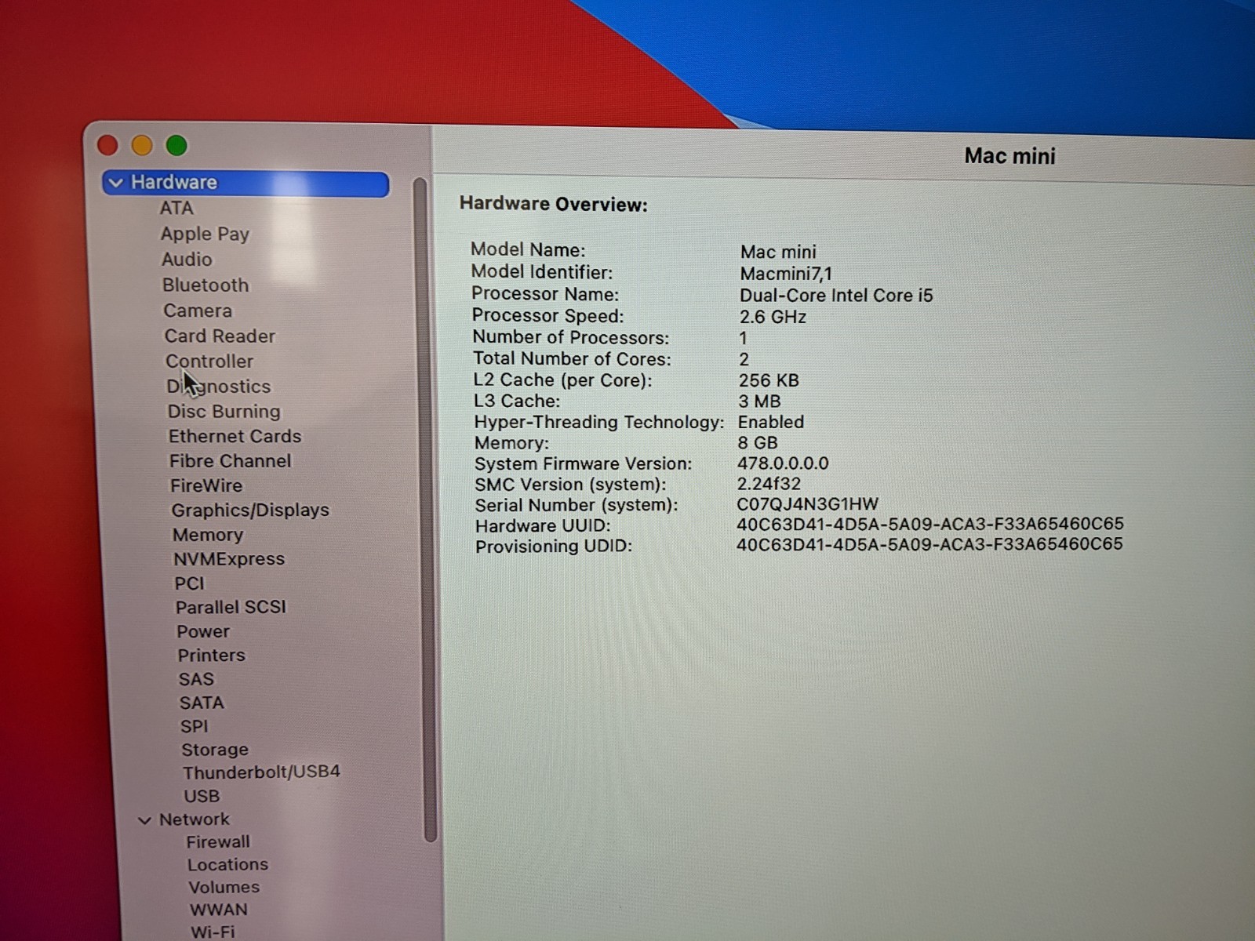
Task: Open the Card Reader entry
Action: click(220, 336)
